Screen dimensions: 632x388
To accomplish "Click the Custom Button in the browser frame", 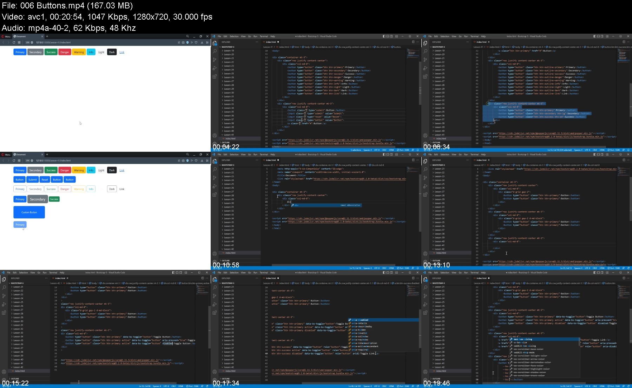I will (x=29, y=212).
